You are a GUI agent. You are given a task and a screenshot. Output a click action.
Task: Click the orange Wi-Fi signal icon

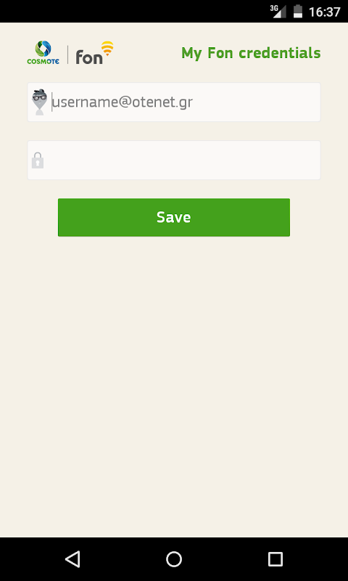pos(107,49)
